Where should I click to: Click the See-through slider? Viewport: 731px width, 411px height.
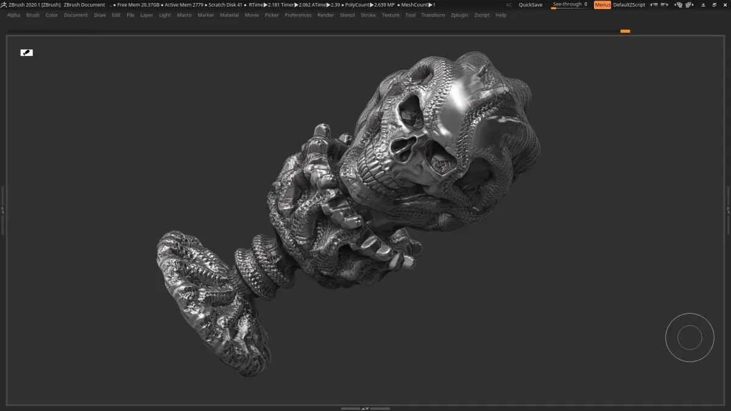coord(570,5)
